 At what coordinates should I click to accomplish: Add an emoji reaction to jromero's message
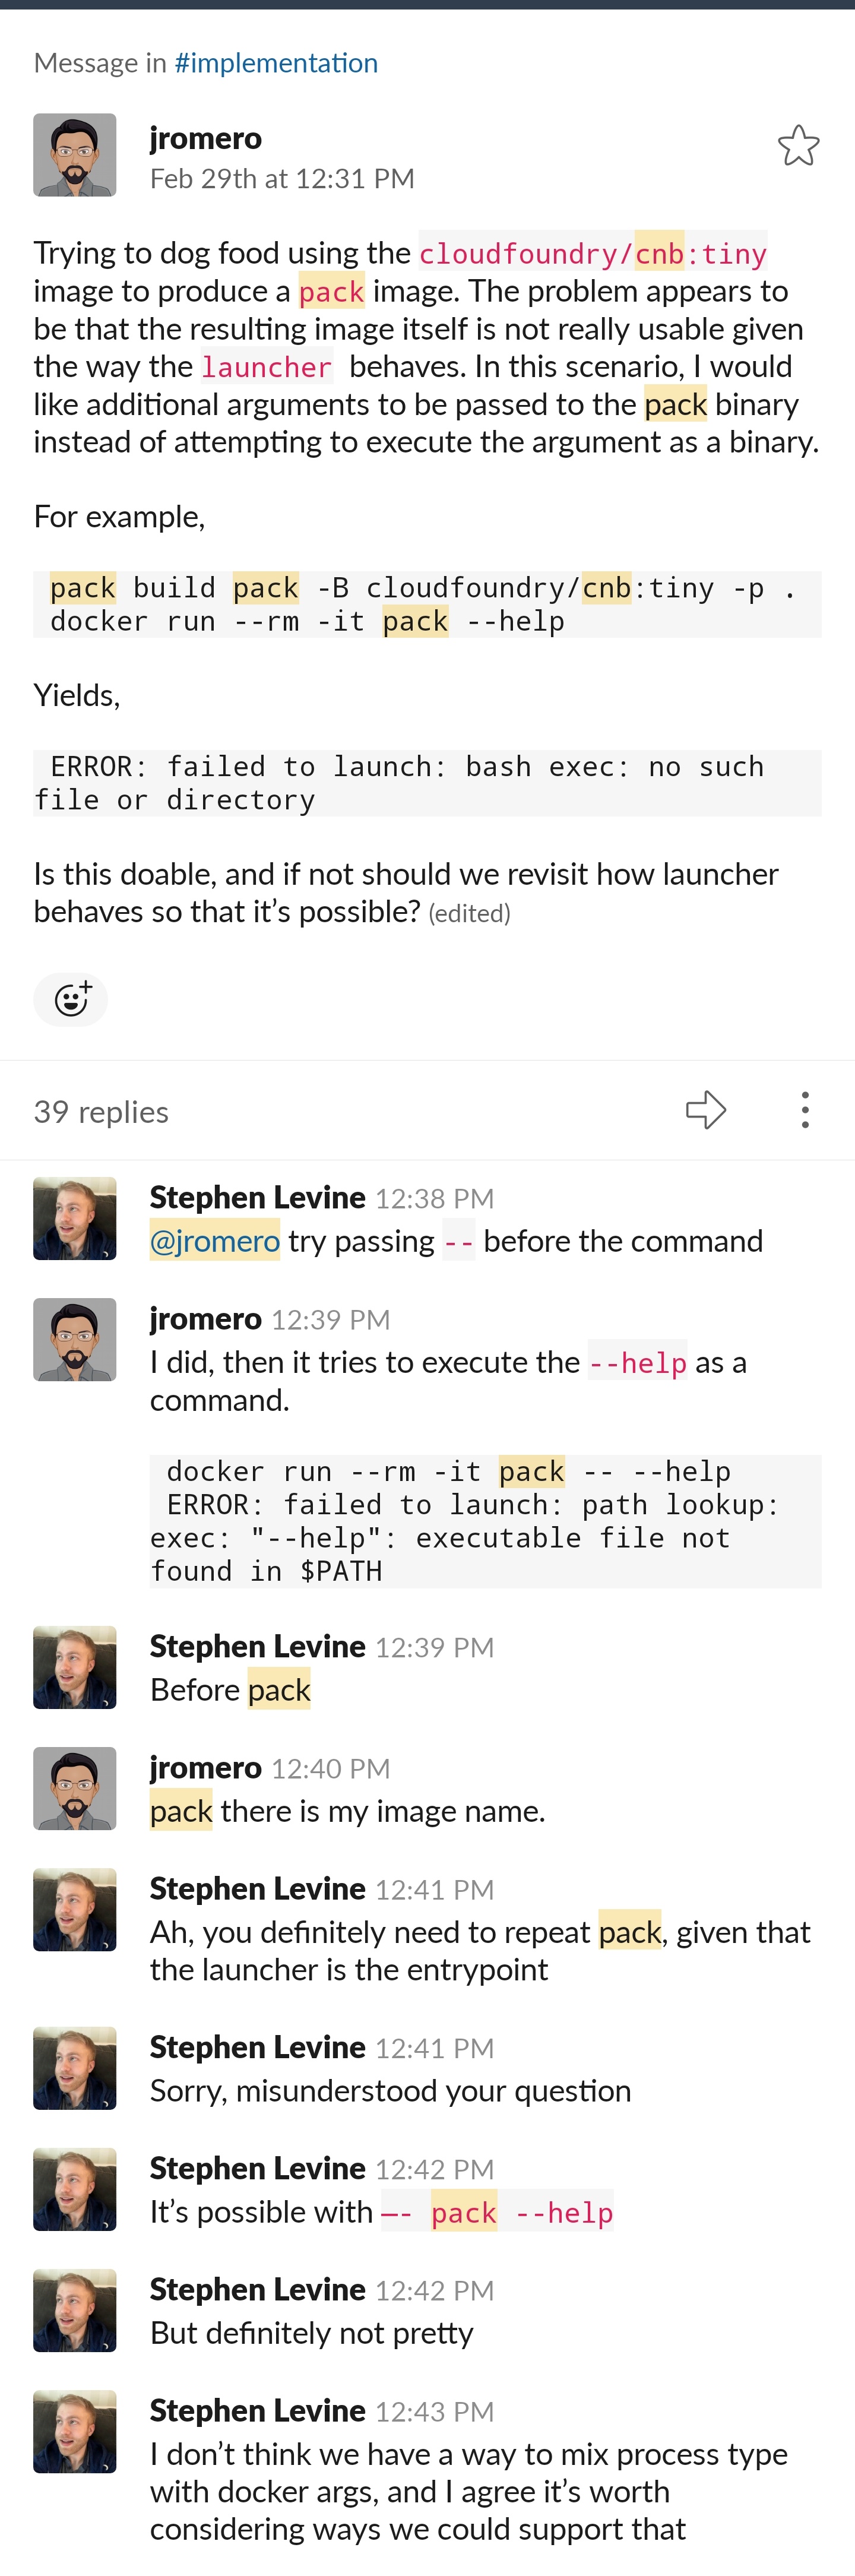70,999
